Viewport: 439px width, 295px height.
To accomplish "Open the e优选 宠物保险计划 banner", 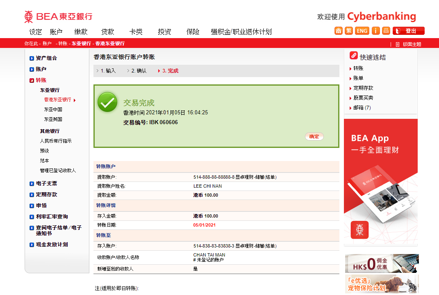I will (x=382, y=284).
